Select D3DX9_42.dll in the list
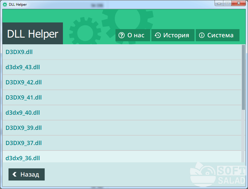Viewport: 248px width, 189px height. click(122, 82)
